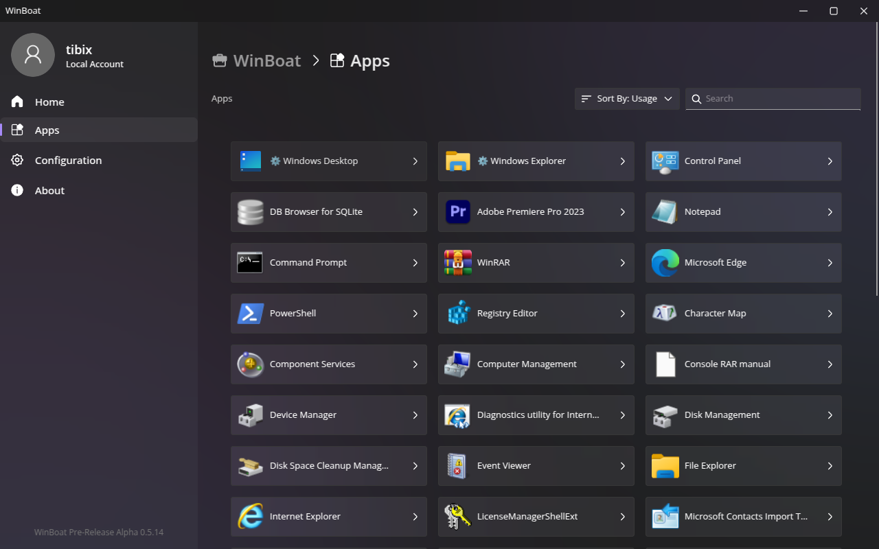Open the About section
This screenshot has height=549, width=879.
49,190
